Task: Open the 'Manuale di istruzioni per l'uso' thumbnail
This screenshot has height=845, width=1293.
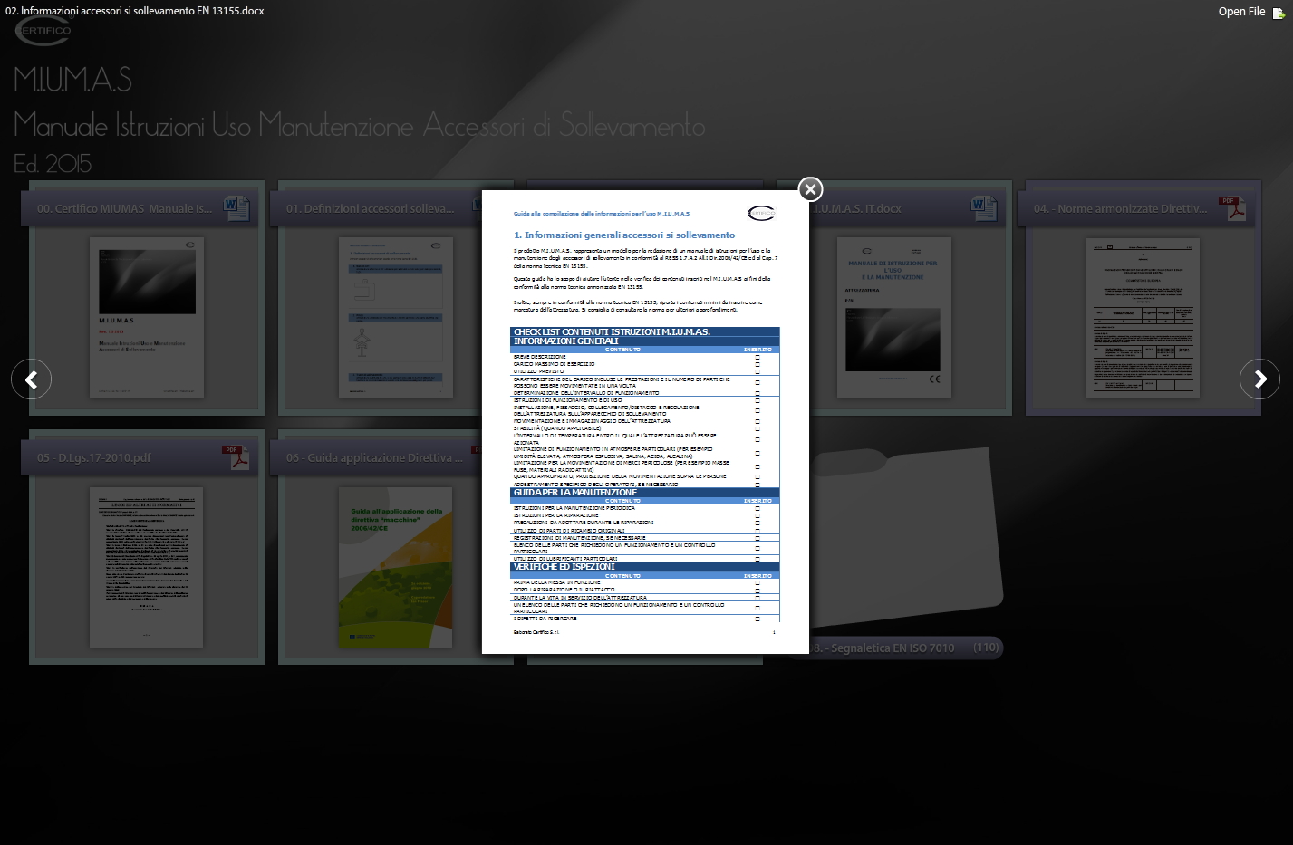Action: coord(893,317)
